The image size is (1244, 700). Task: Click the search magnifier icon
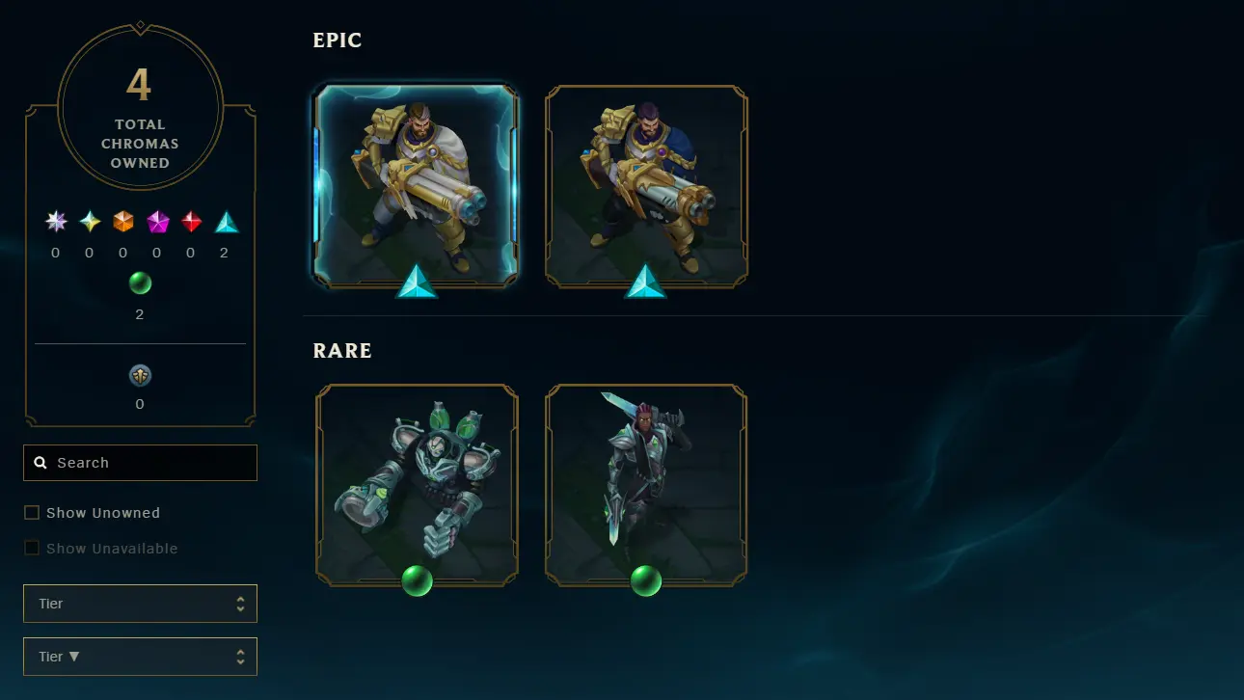click(x=41, y=463)
